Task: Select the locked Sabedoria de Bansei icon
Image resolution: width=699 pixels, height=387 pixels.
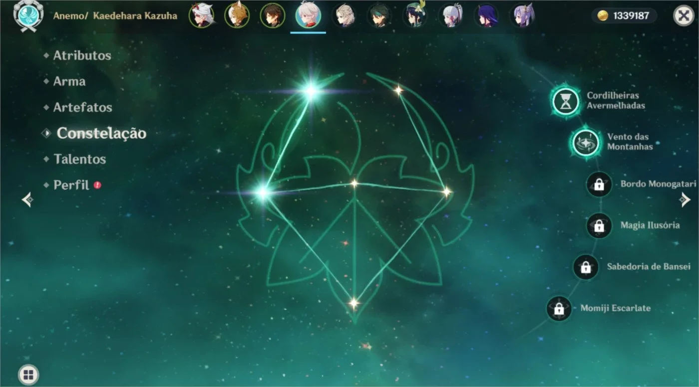Action: 586,267
